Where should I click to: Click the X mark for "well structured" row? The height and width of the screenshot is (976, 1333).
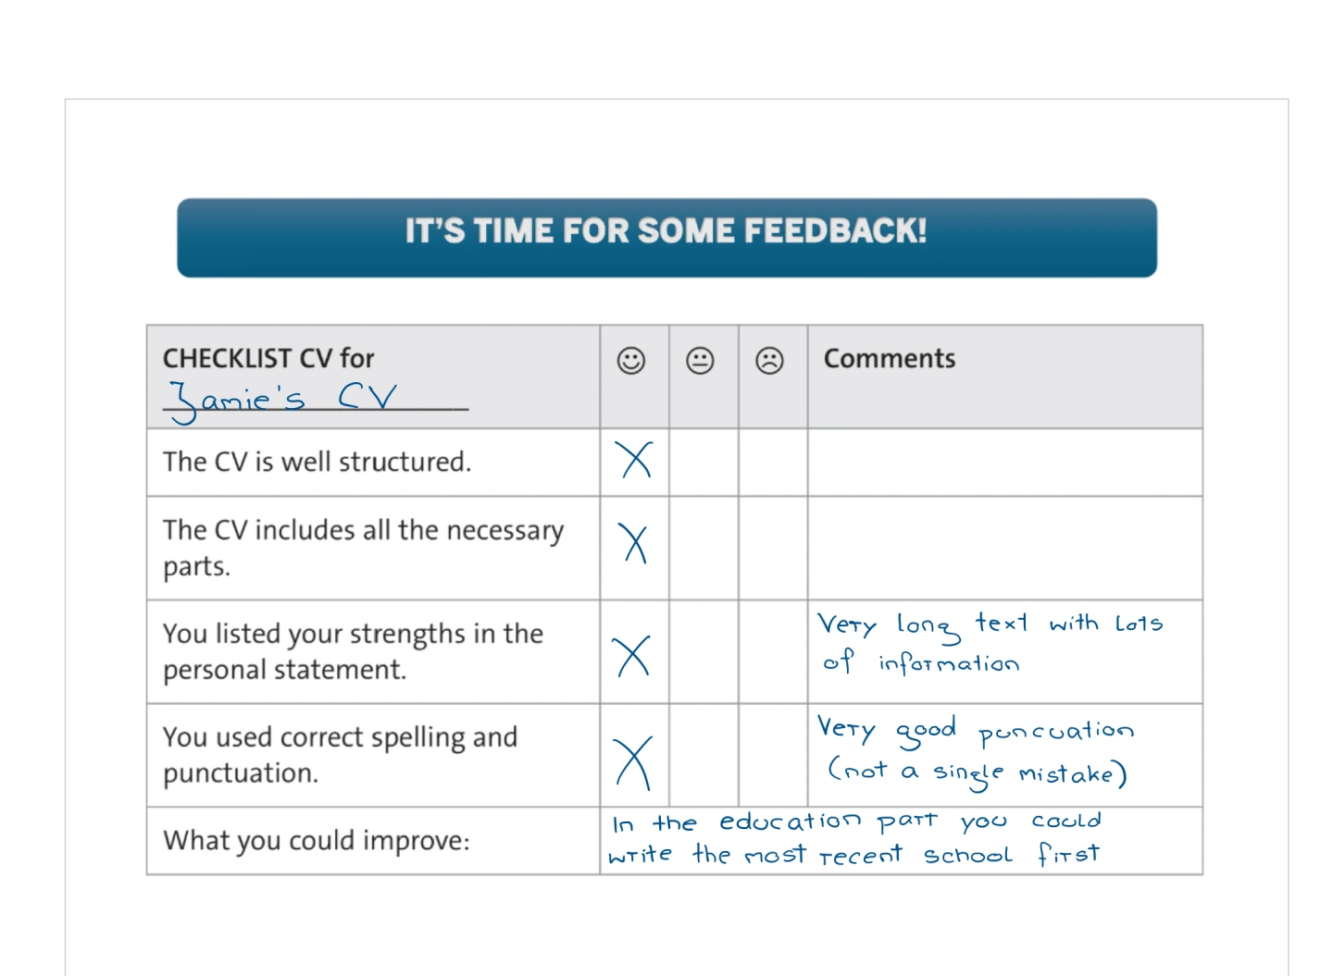[x=635, y=460]
